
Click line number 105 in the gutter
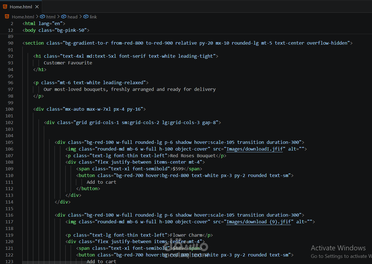(9, 142)
